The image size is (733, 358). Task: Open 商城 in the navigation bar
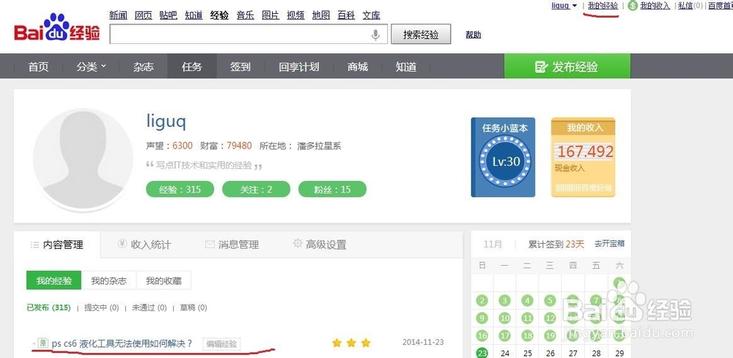tap(358, 67)
